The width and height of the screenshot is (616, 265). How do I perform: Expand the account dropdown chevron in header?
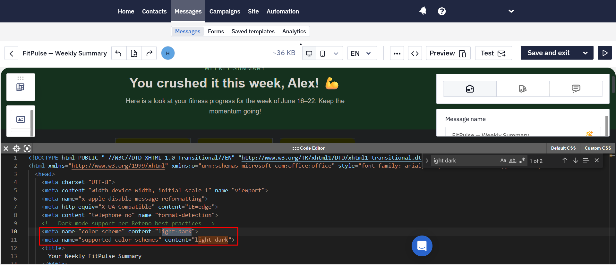pos(511,11)
